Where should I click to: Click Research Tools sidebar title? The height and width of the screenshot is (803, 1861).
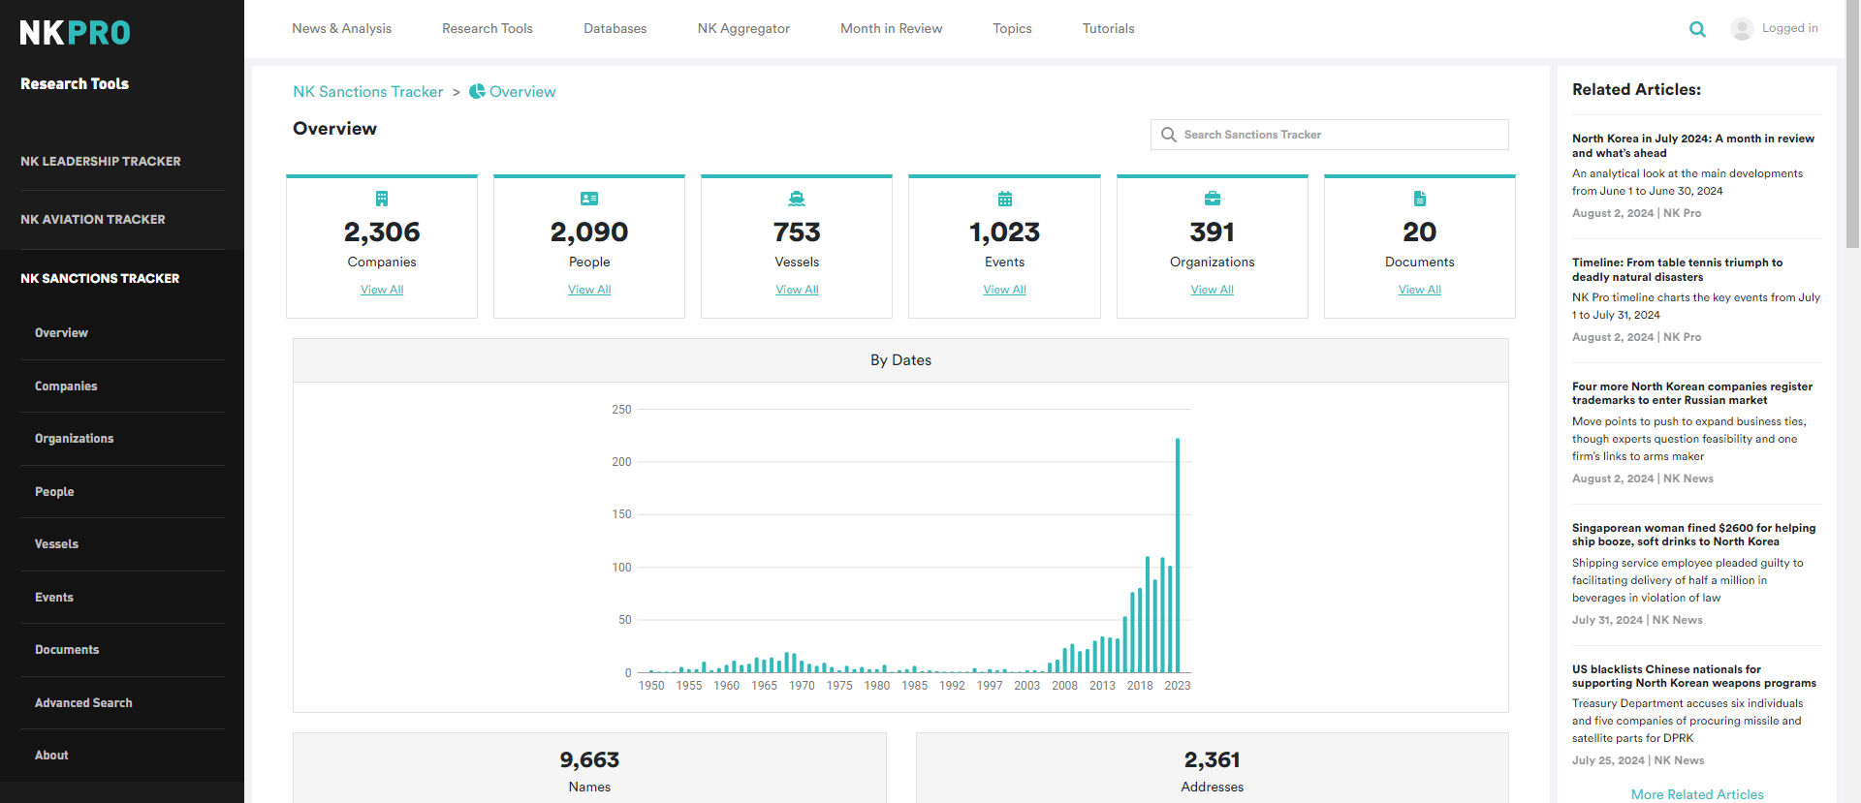[x=75, y=84]
